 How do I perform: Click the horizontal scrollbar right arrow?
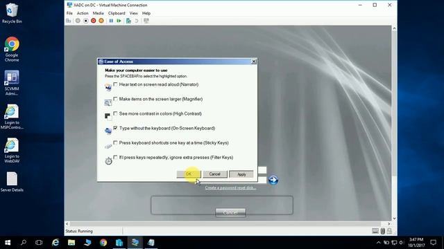pos(388,224)
